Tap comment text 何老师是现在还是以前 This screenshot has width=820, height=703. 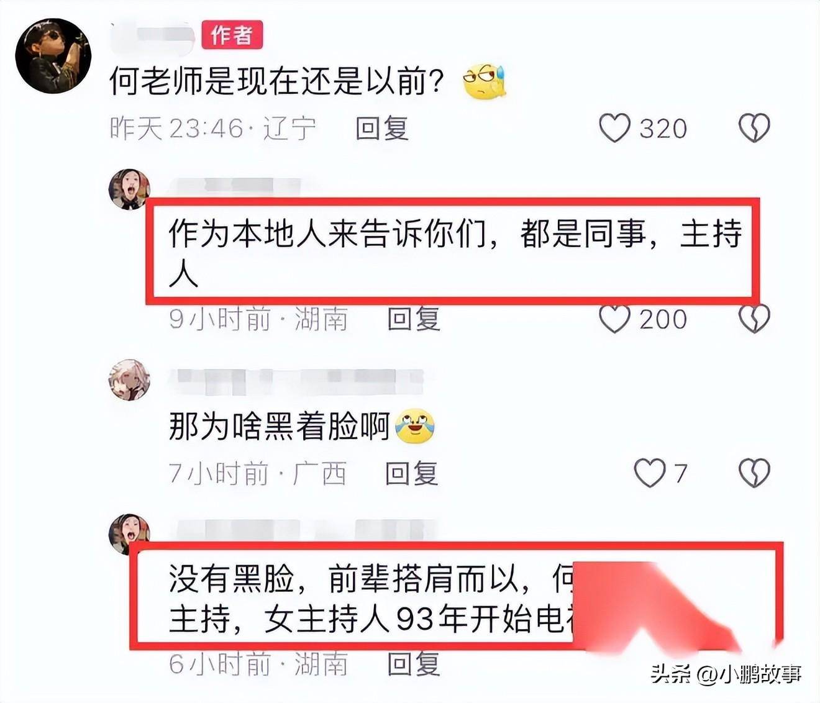click(277, 81)
